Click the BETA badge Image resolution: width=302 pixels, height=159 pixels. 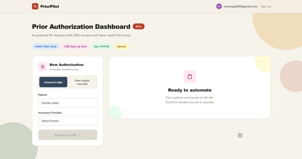pyautogui.click(x=139, y=26)
